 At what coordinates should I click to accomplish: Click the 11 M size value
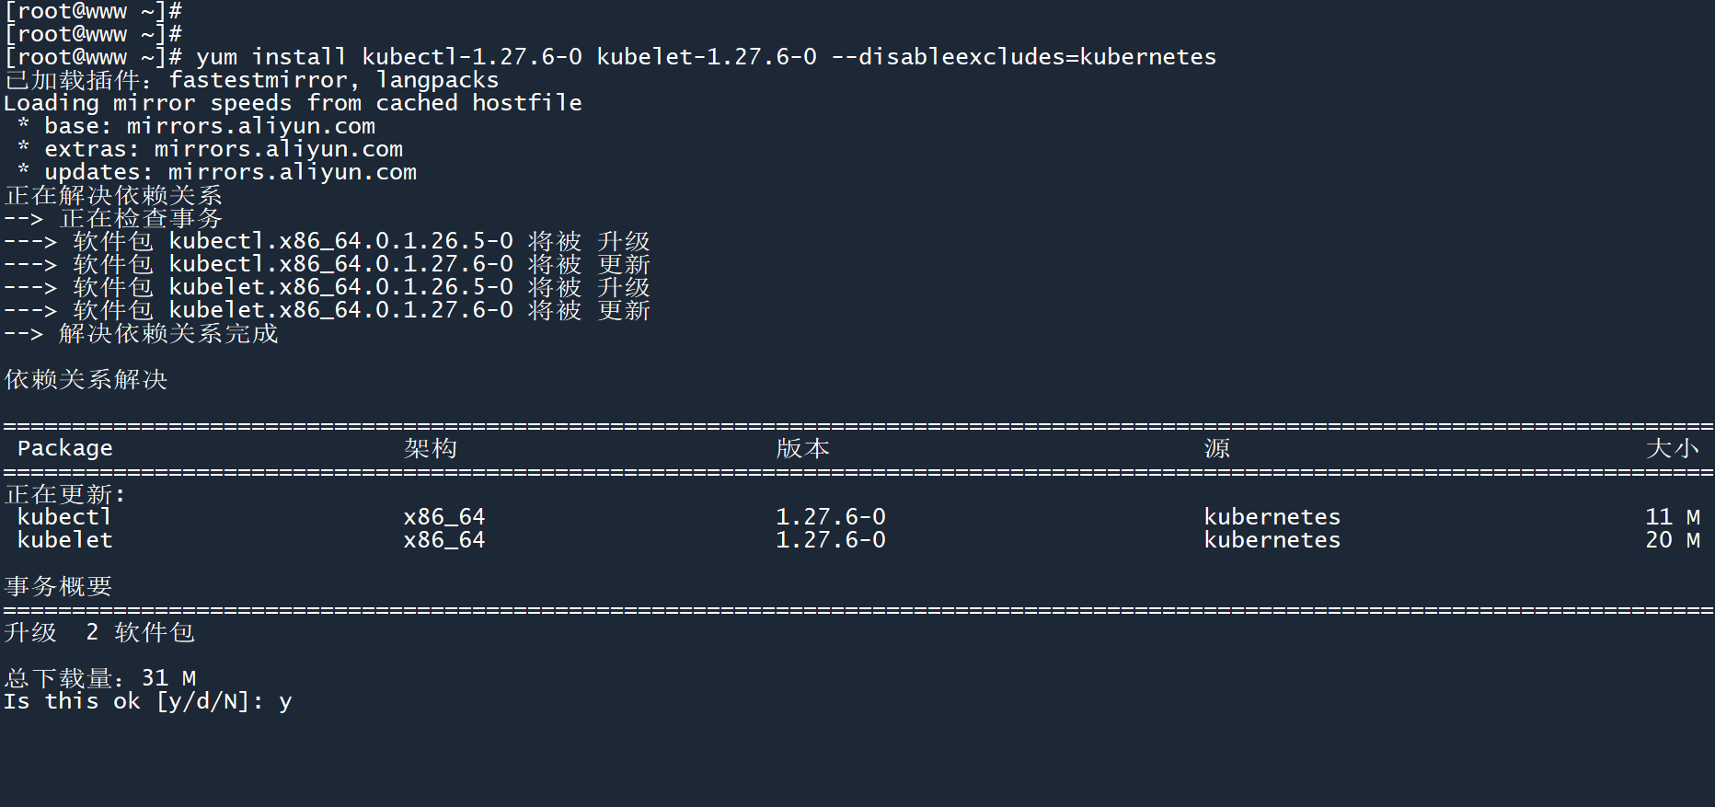[1672, 517]
